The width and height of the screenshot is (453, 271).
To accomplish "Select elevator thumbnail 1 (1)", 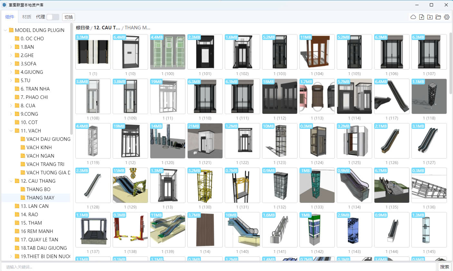I will (x=93, y=52).
